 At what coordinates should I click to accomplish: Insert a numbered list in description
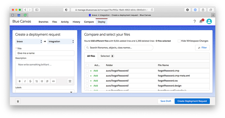coord(47,81)
